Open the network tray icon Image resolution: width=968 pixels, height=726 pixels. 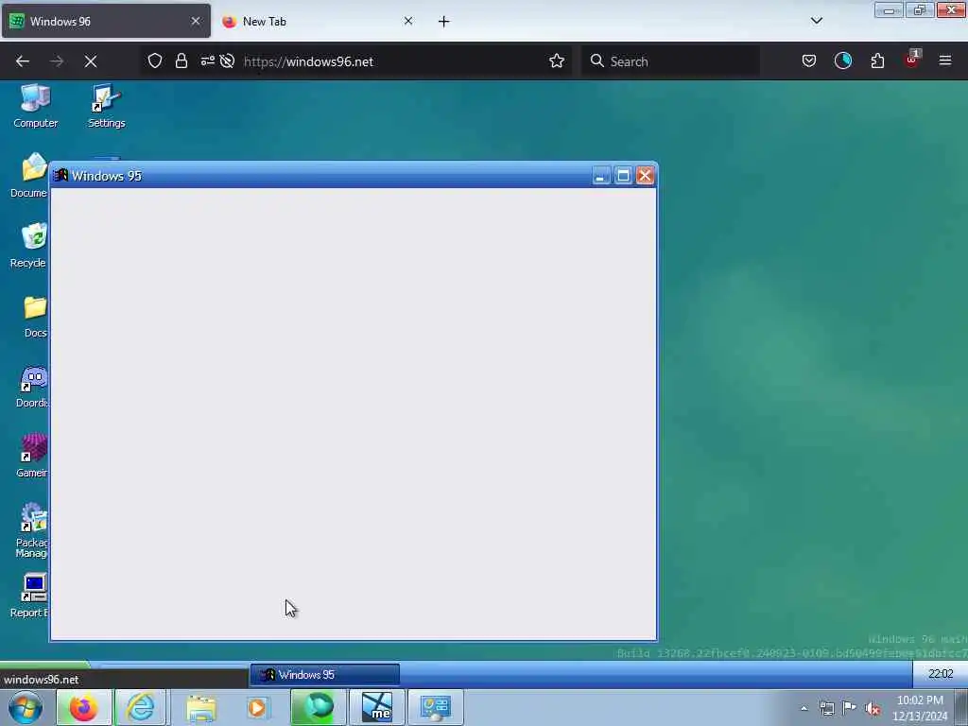826,708
